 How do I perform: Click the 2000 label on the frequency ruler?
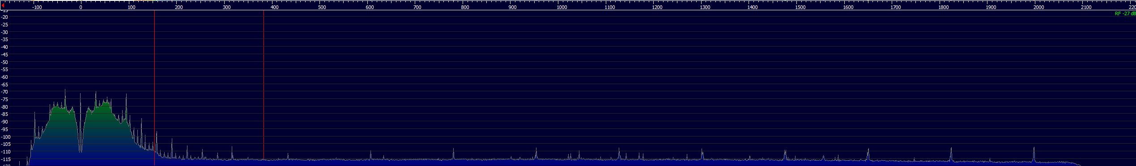pos(1038,7)
